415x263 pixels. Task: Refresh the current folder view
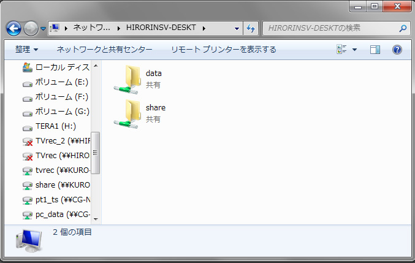(250, 28)
